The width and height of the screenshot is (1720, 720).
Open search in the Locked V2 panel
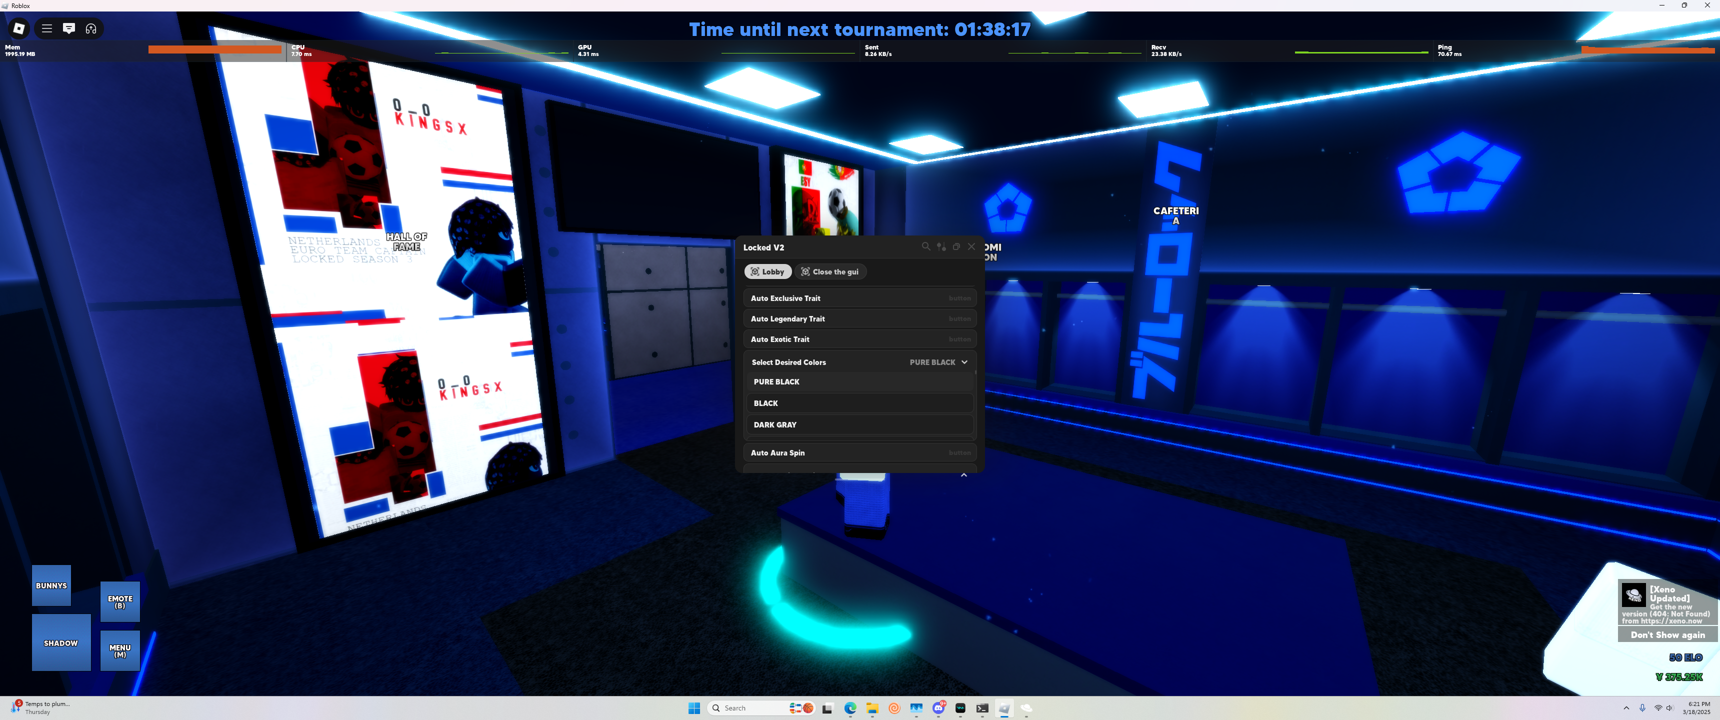925,246
